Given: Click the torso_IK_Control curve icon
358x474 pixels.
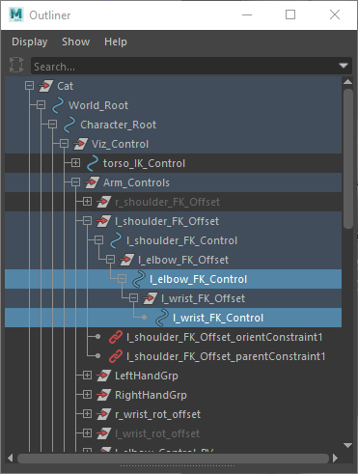Looking at the screenshot, I should point(93,163).
